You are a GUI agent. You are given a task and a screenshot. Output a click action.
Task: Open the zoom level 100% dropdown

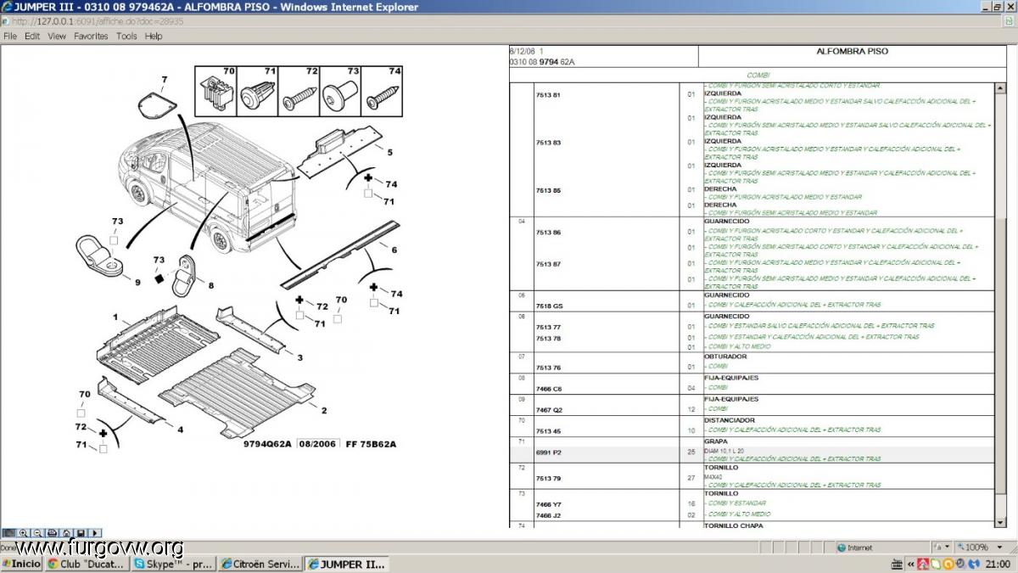(998, 548)
